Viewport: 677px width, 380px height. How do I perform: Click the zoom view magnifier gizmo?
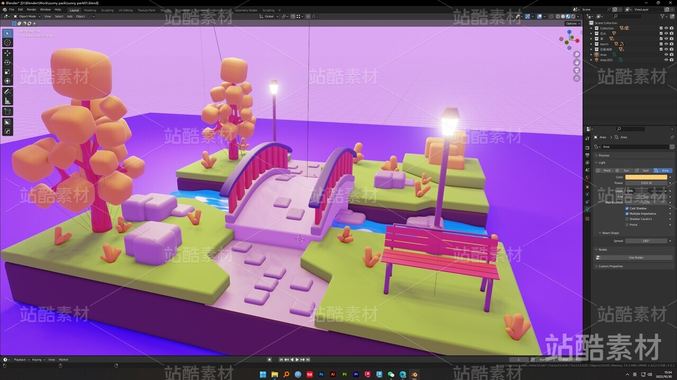coord(576,55)
